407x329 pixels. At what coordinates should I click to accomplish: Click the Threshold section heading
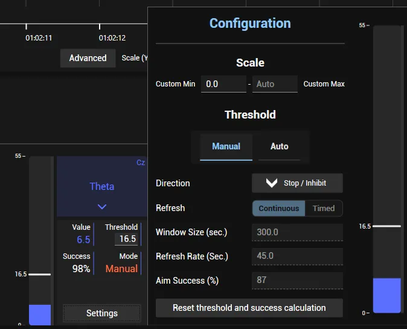250,114
